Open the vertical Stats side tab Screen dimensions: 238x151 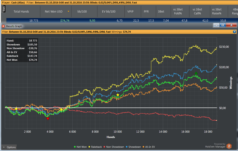4,9
